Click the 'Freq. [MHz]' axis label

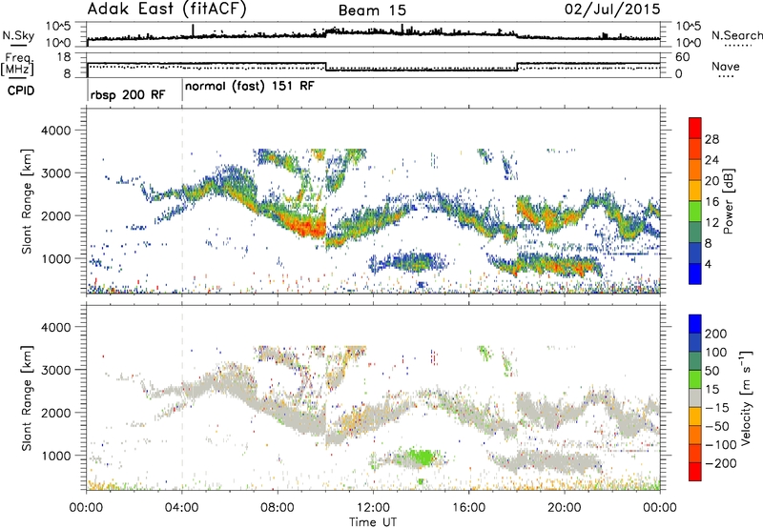(x=17, y=64)
